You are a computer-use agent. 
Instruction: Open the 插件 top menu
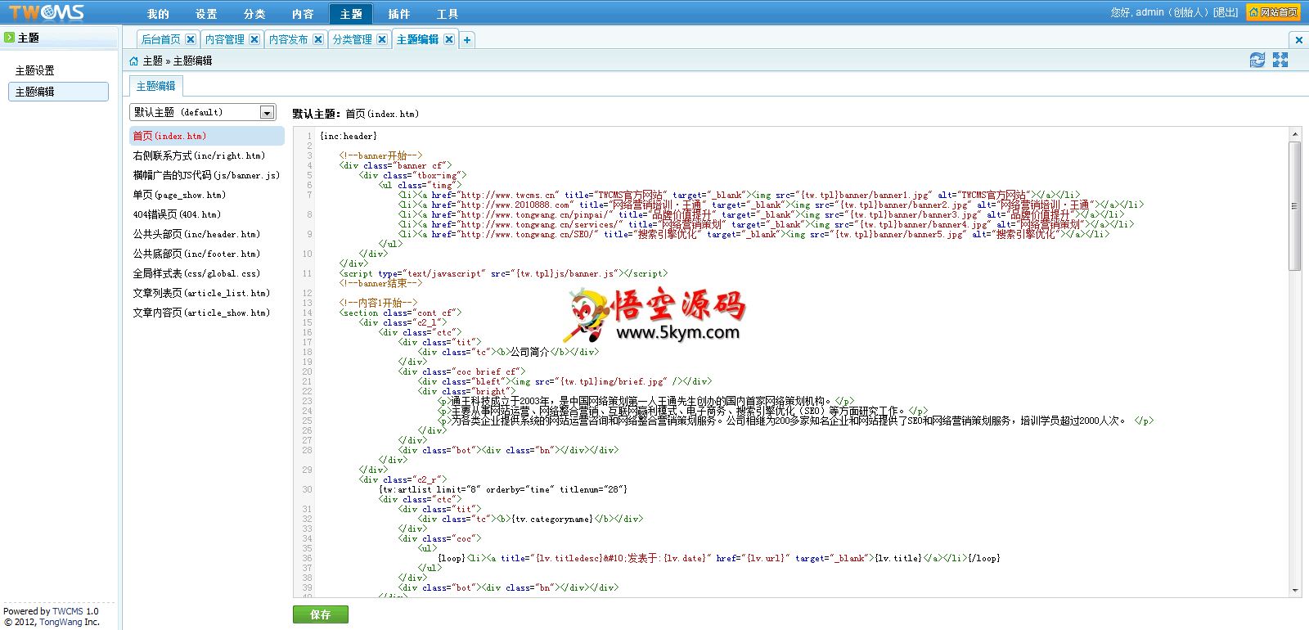tap(399, 14)
